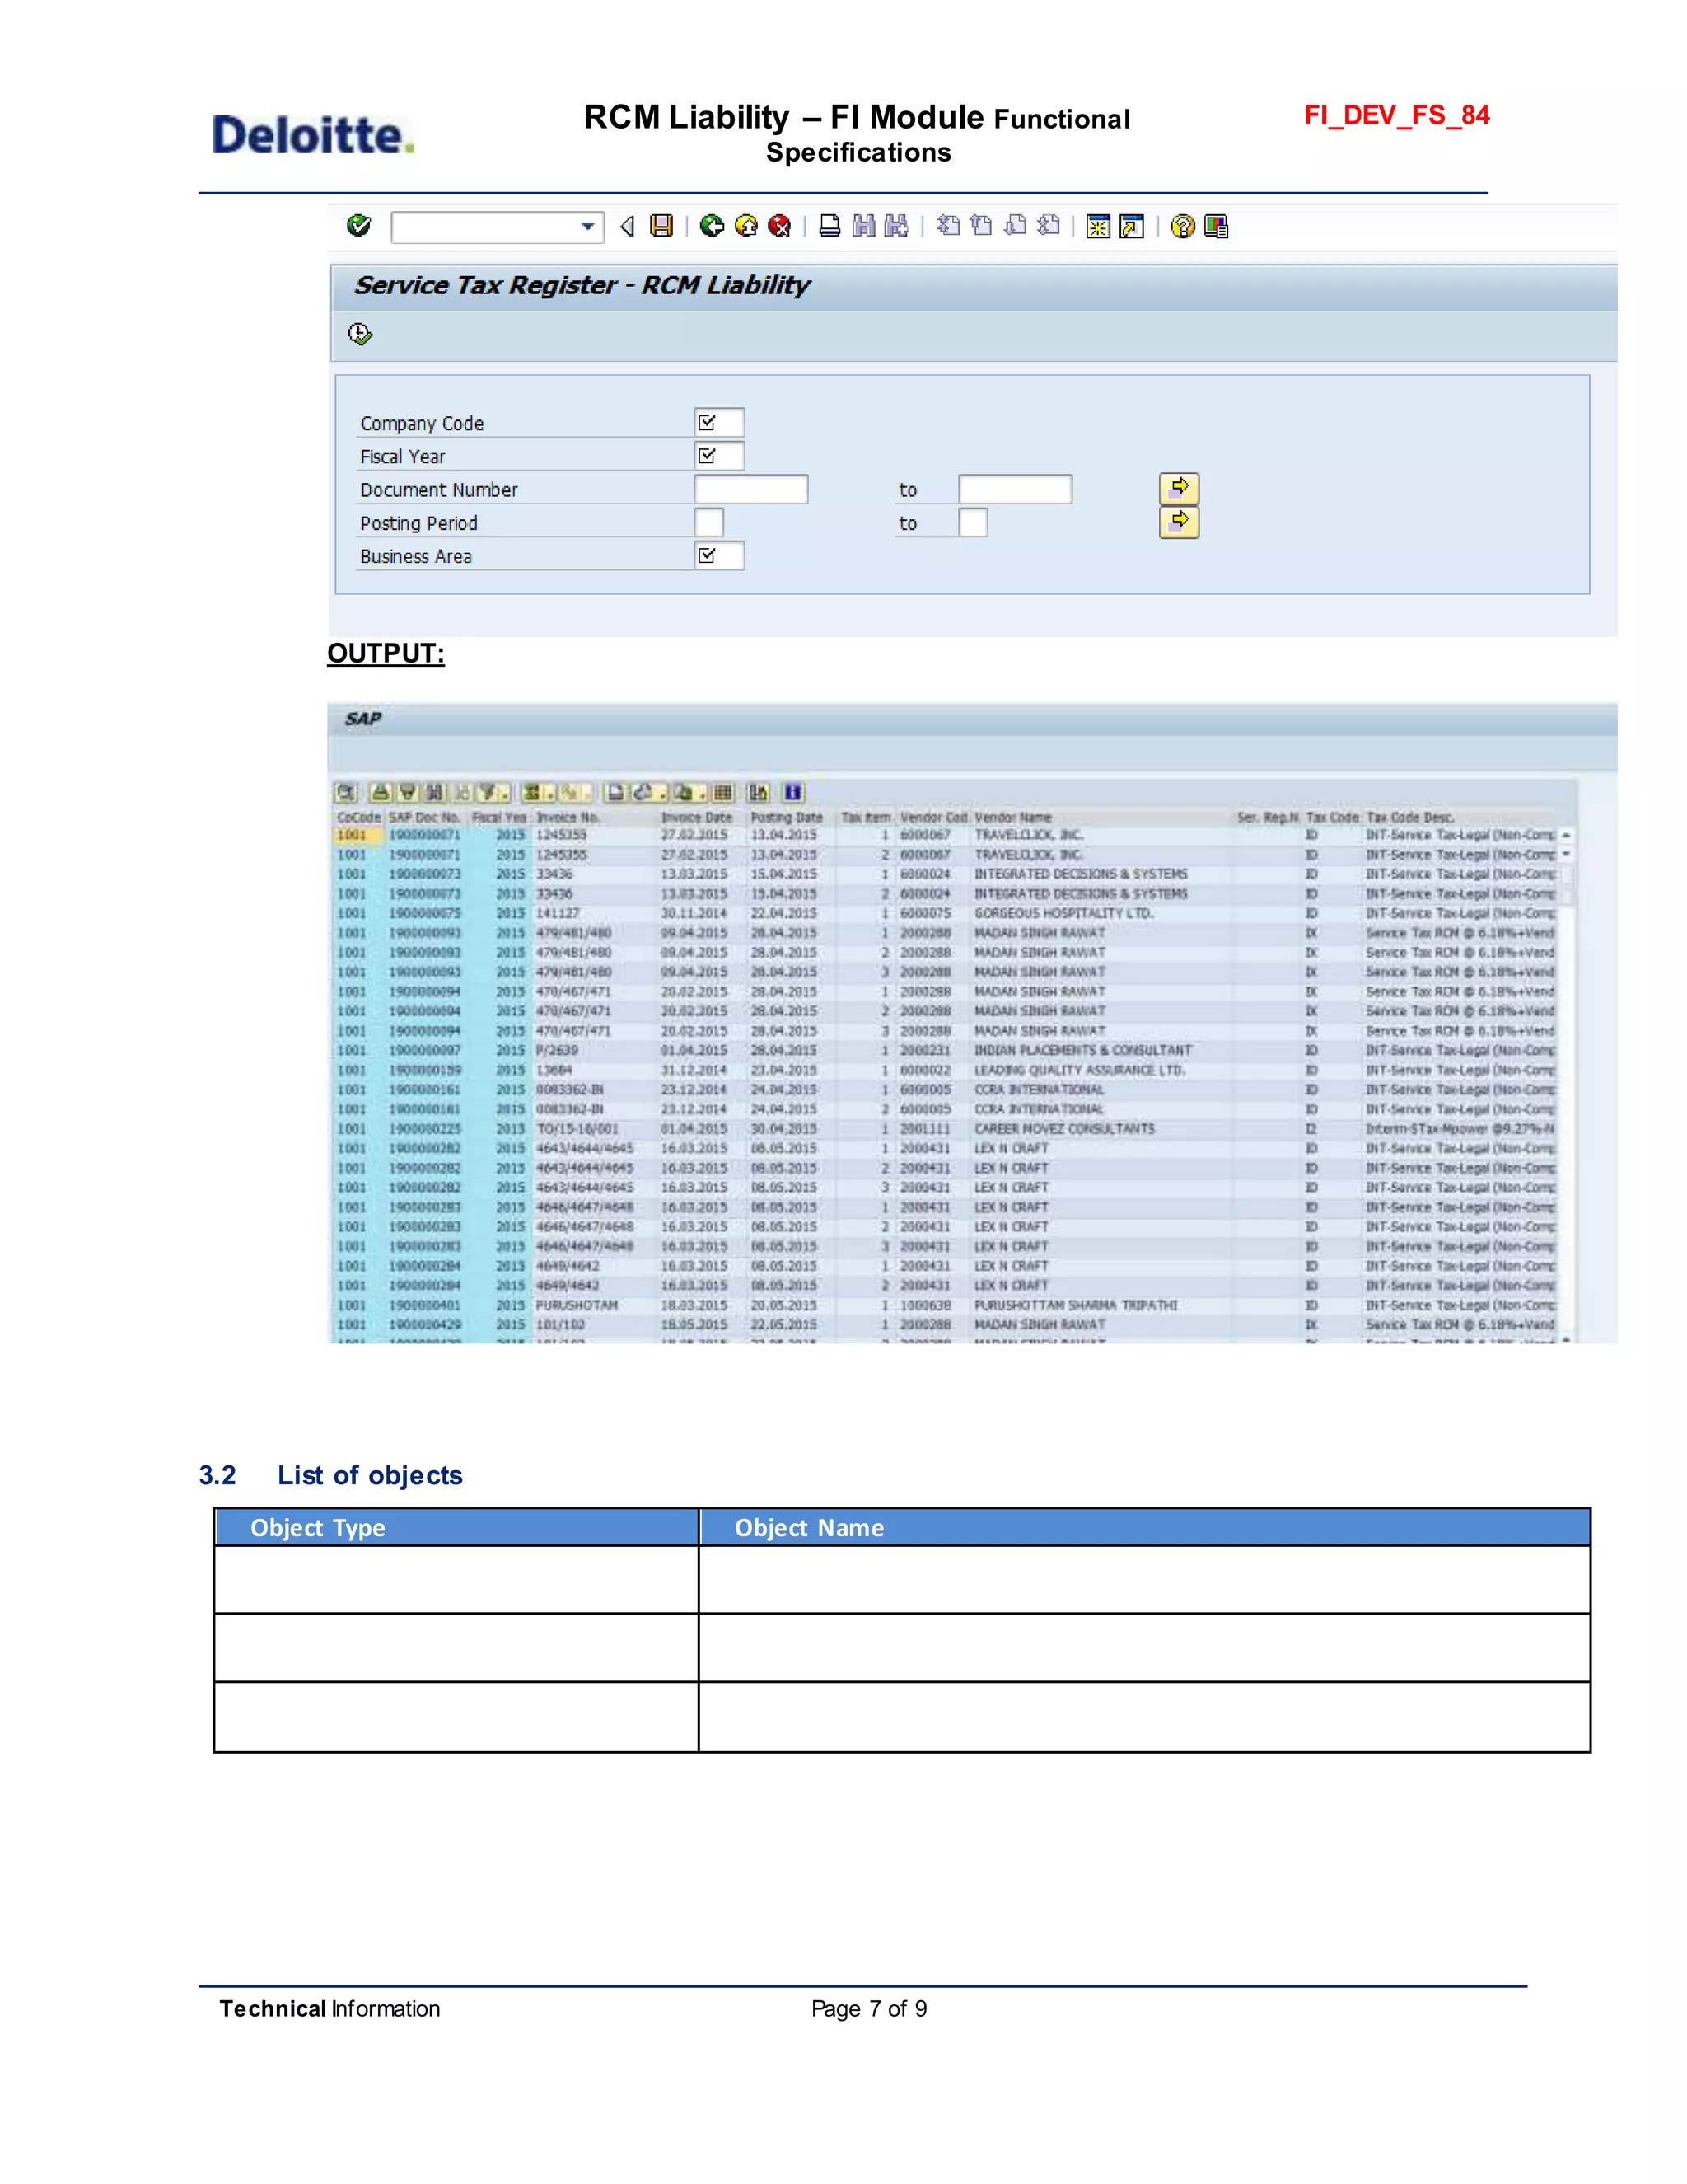This screenshot has height=2184, width=1687.
Task: Click the Document Number from field
Action: point(751,489)
